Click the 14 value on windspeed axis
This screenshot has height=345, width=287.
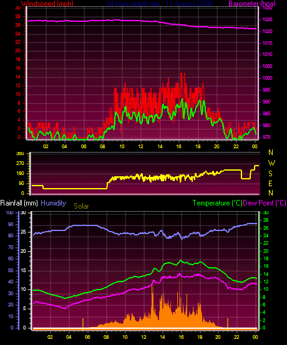pos(17,77)
